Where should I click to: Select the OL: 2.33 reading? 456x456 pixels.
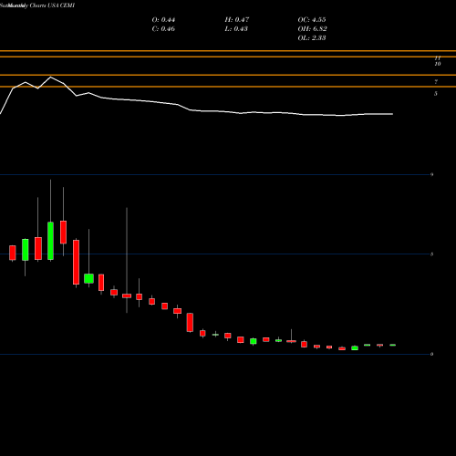(x=312, y=38)
